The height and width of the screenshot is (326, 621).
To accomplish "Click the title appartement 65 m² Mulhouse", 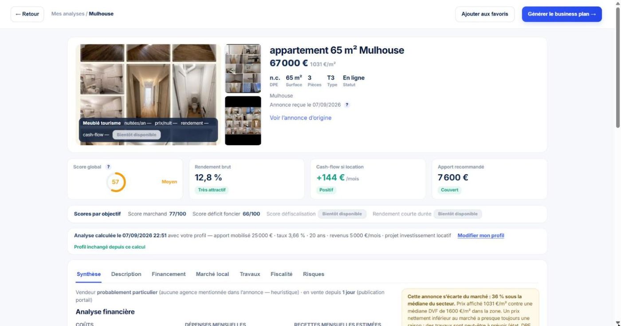I will click(337, 50).
